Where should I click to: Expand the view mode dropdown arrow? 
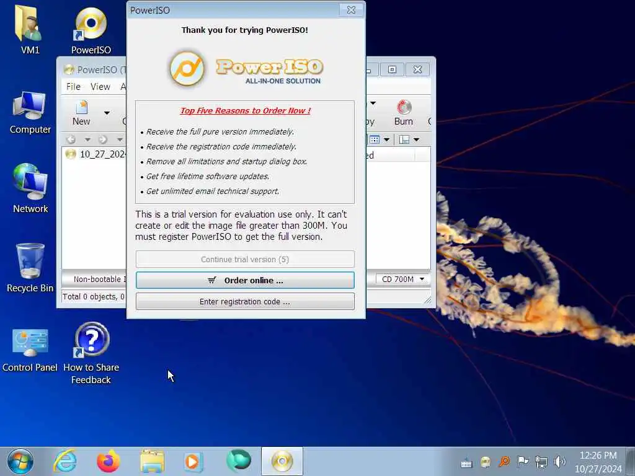(387, 139)
